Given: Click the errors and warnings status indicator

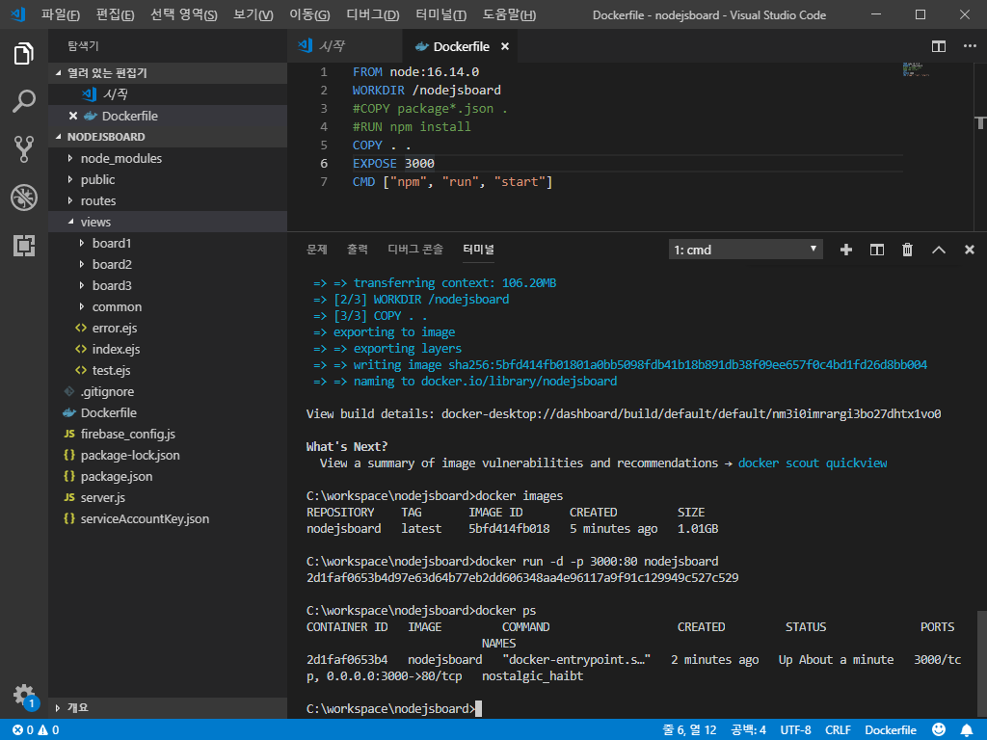Looking at the screenshot, I should (36, 730).
